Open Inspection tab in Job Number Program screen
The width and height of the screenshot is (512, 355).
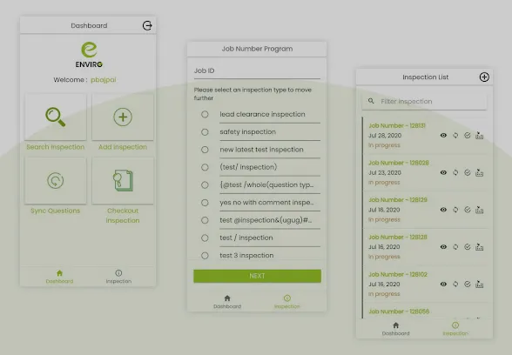coord(287,302)
